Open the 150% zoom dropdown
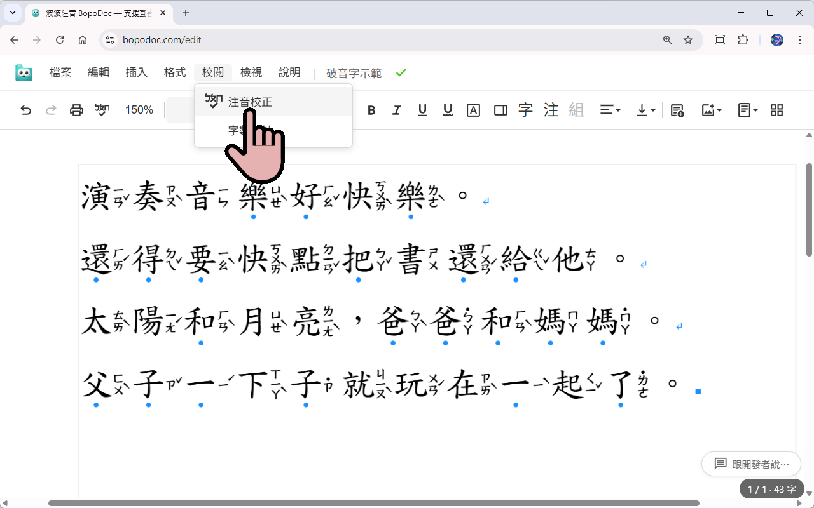Image resolution: width=814 pixels, height=508 pixels. [139, 110]
